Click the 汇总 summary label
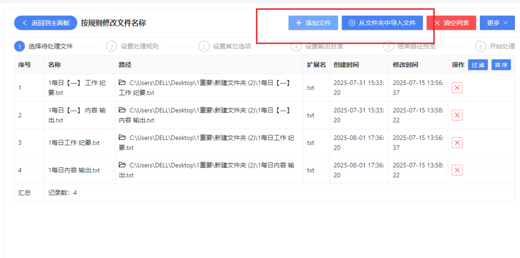This screenshot has height=258, width=520. tap(24, 193)
